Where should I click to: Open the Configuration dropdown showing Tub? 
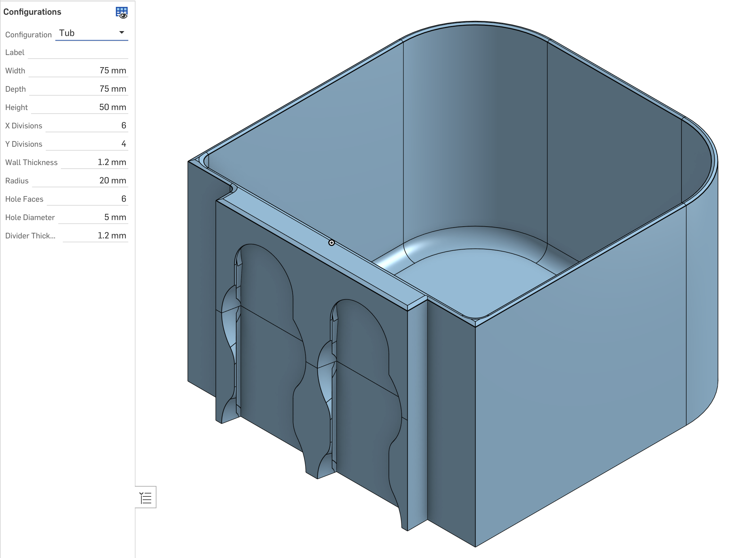pos(92,33)
